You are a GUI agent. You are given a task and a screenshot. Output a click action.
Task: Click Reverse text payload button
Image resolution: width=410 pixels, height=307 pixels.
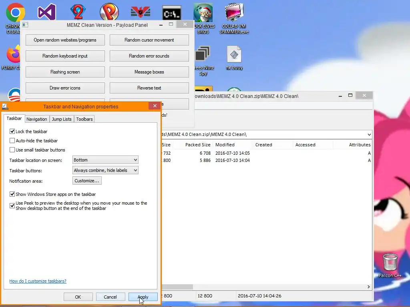pos(149,88)
